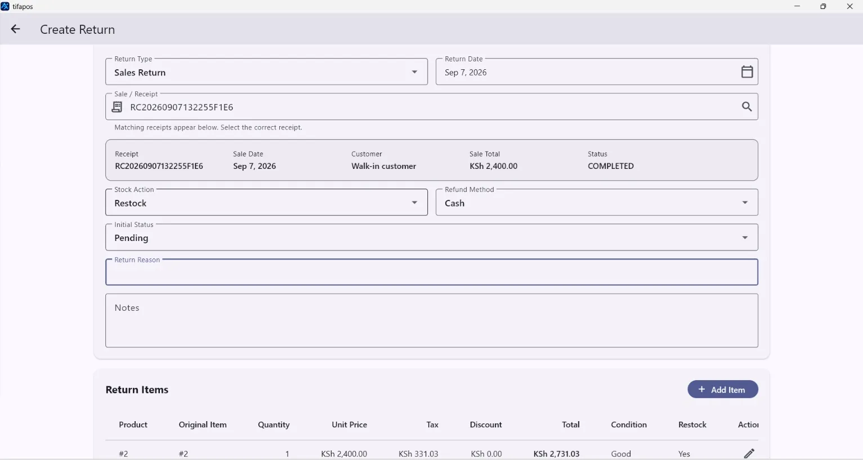Minimize the tifapos window
The width and height of the screenshot is (863, 460).
point(797,6)
